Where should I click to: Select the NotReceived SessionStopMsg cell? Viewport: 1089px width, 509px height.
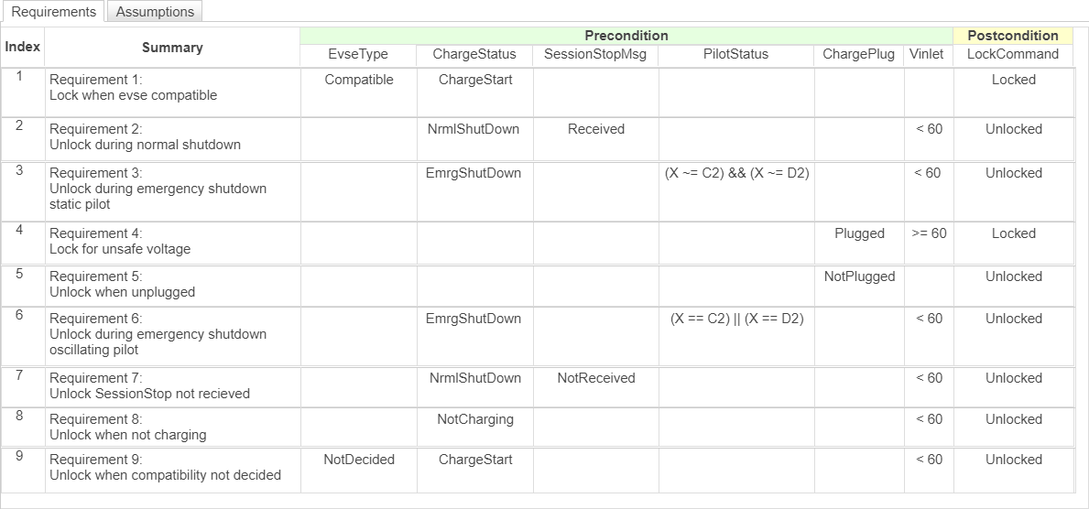pyautogui.click(x=595, y=378)
